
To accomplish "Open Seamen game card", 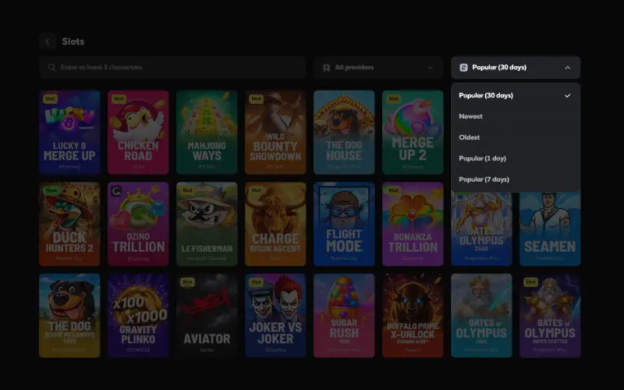I will (550, 229).
